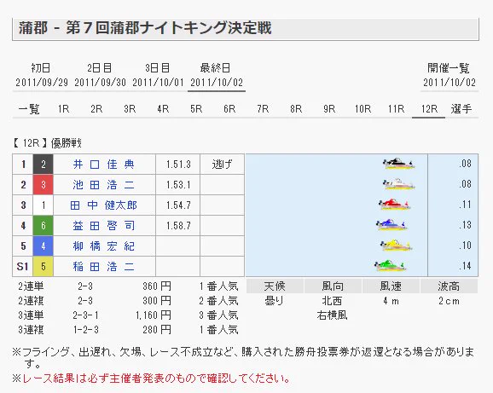The image size is (493, 393).
Task: Click the white boat icon for 池田浩二
Action: (x=398, y=184)
